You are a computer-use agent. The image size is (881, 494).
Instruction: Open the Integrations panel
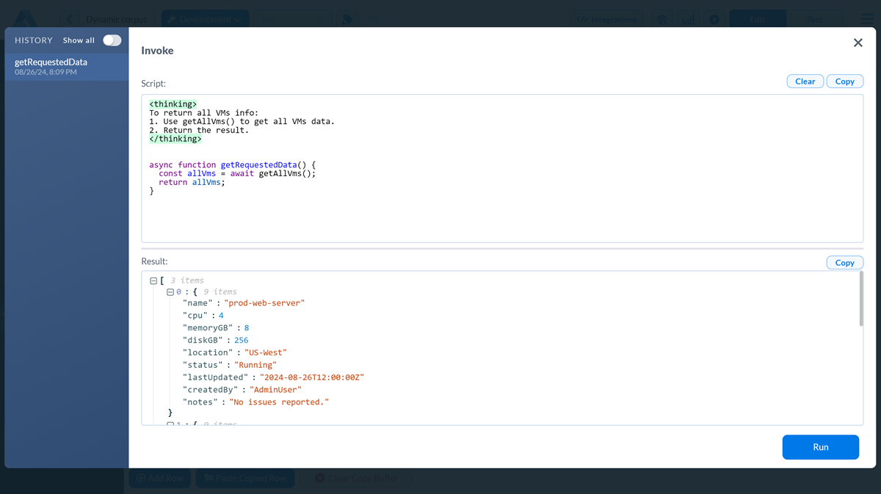(607, 19)
